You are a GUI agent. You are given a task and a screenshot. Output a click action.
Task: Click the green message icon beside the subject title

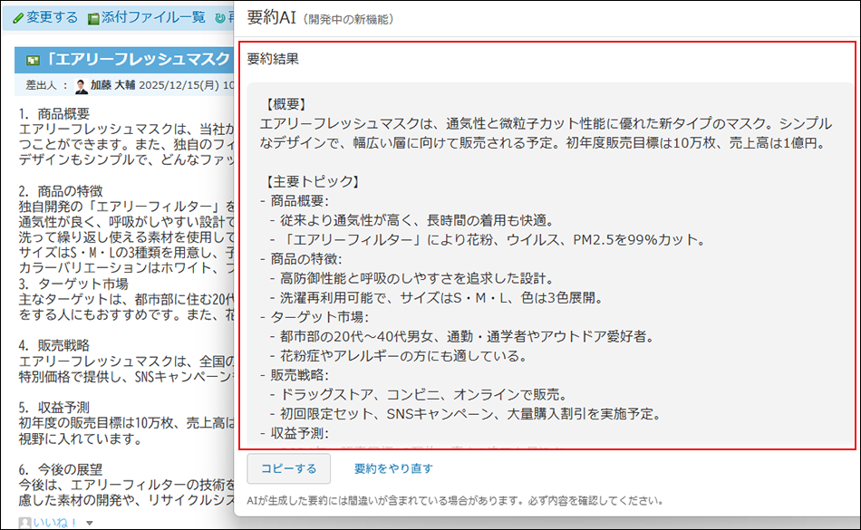(33, 58)
